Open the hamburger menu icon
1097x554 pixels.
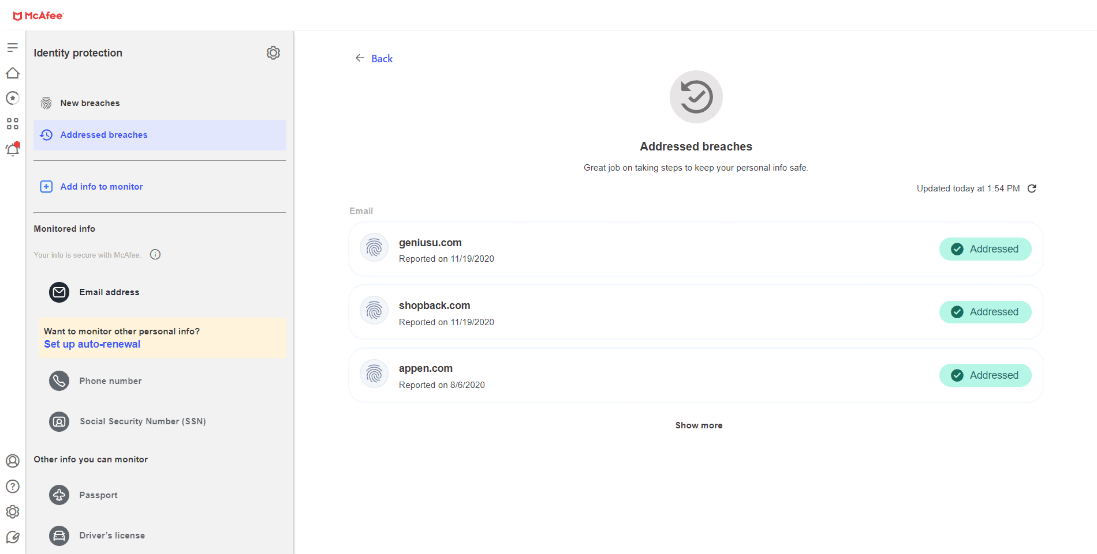(13, 47)
